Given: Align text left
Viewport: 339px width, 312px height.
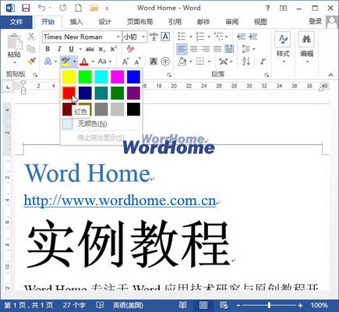Looking at the screenshot, I should tap(182, 49).
